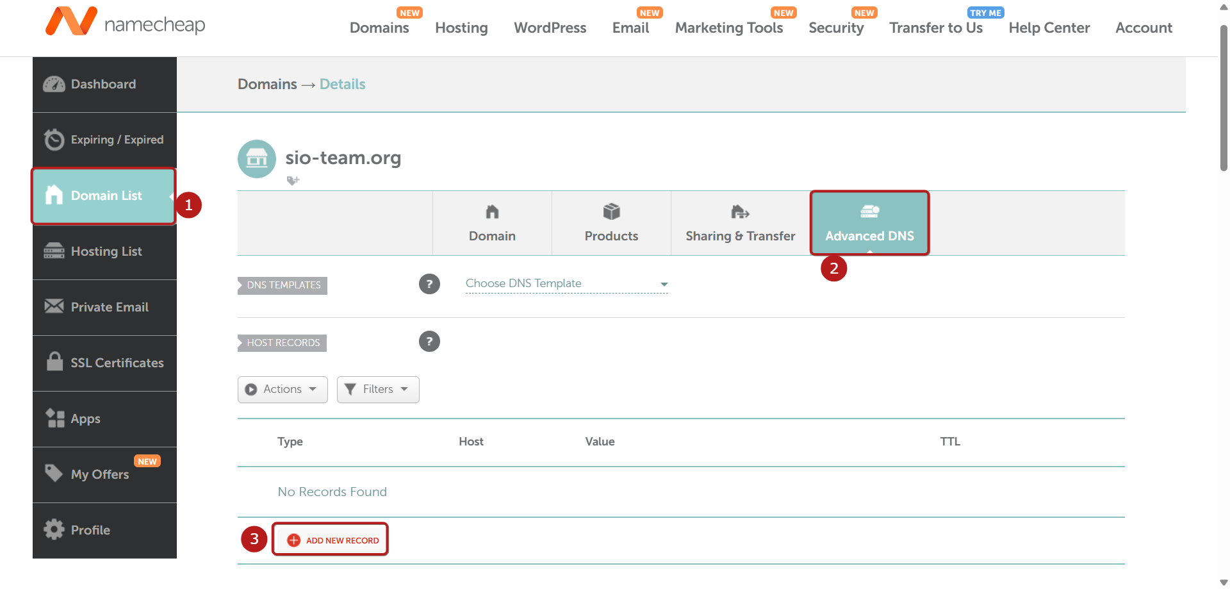Click the Details breadcrumb link
The width and height of the screenshot is (1230, 589).
pos(342,84)
